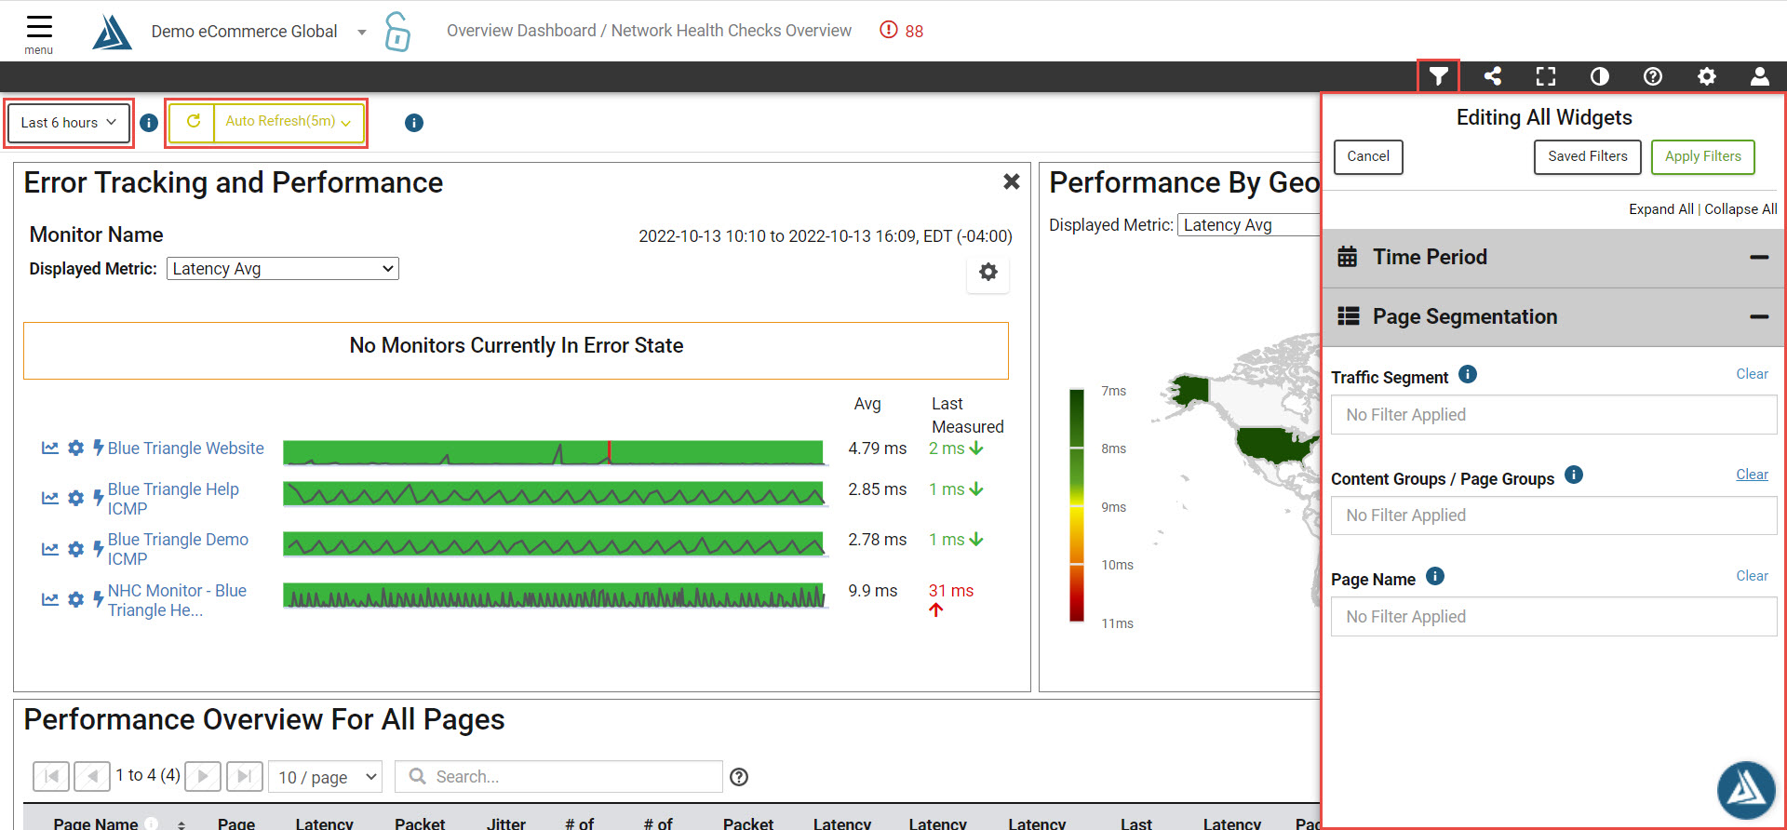Toggle fullscreen mode icon
The height and width of the screenshot is (830, 1787).
pyautogui.click(x=1546, y=76)
